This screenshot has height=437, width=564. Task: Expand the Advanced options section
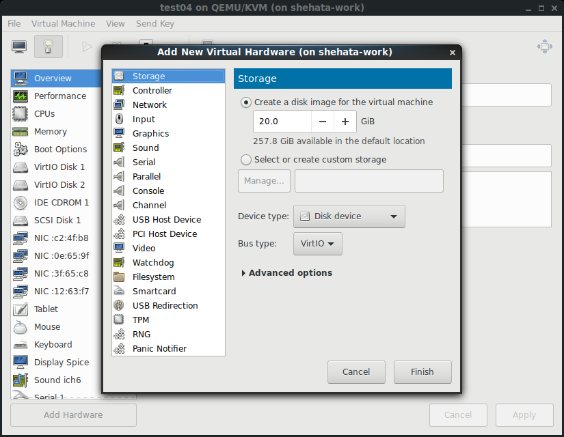pyautogui.click(x=287, y=273)
